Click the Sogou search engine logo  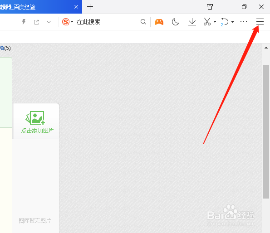(x=66, y=22)
